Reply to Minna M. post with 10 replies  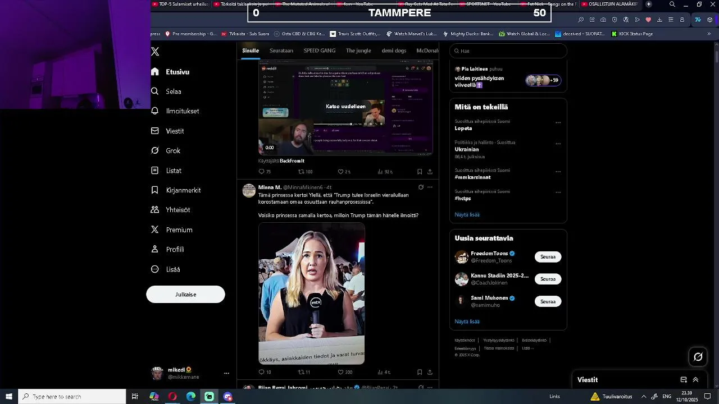click(x=265, y=372)
